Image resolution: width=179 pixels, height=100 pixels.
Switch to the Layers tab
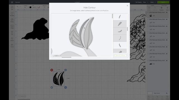tap(152, 5)
